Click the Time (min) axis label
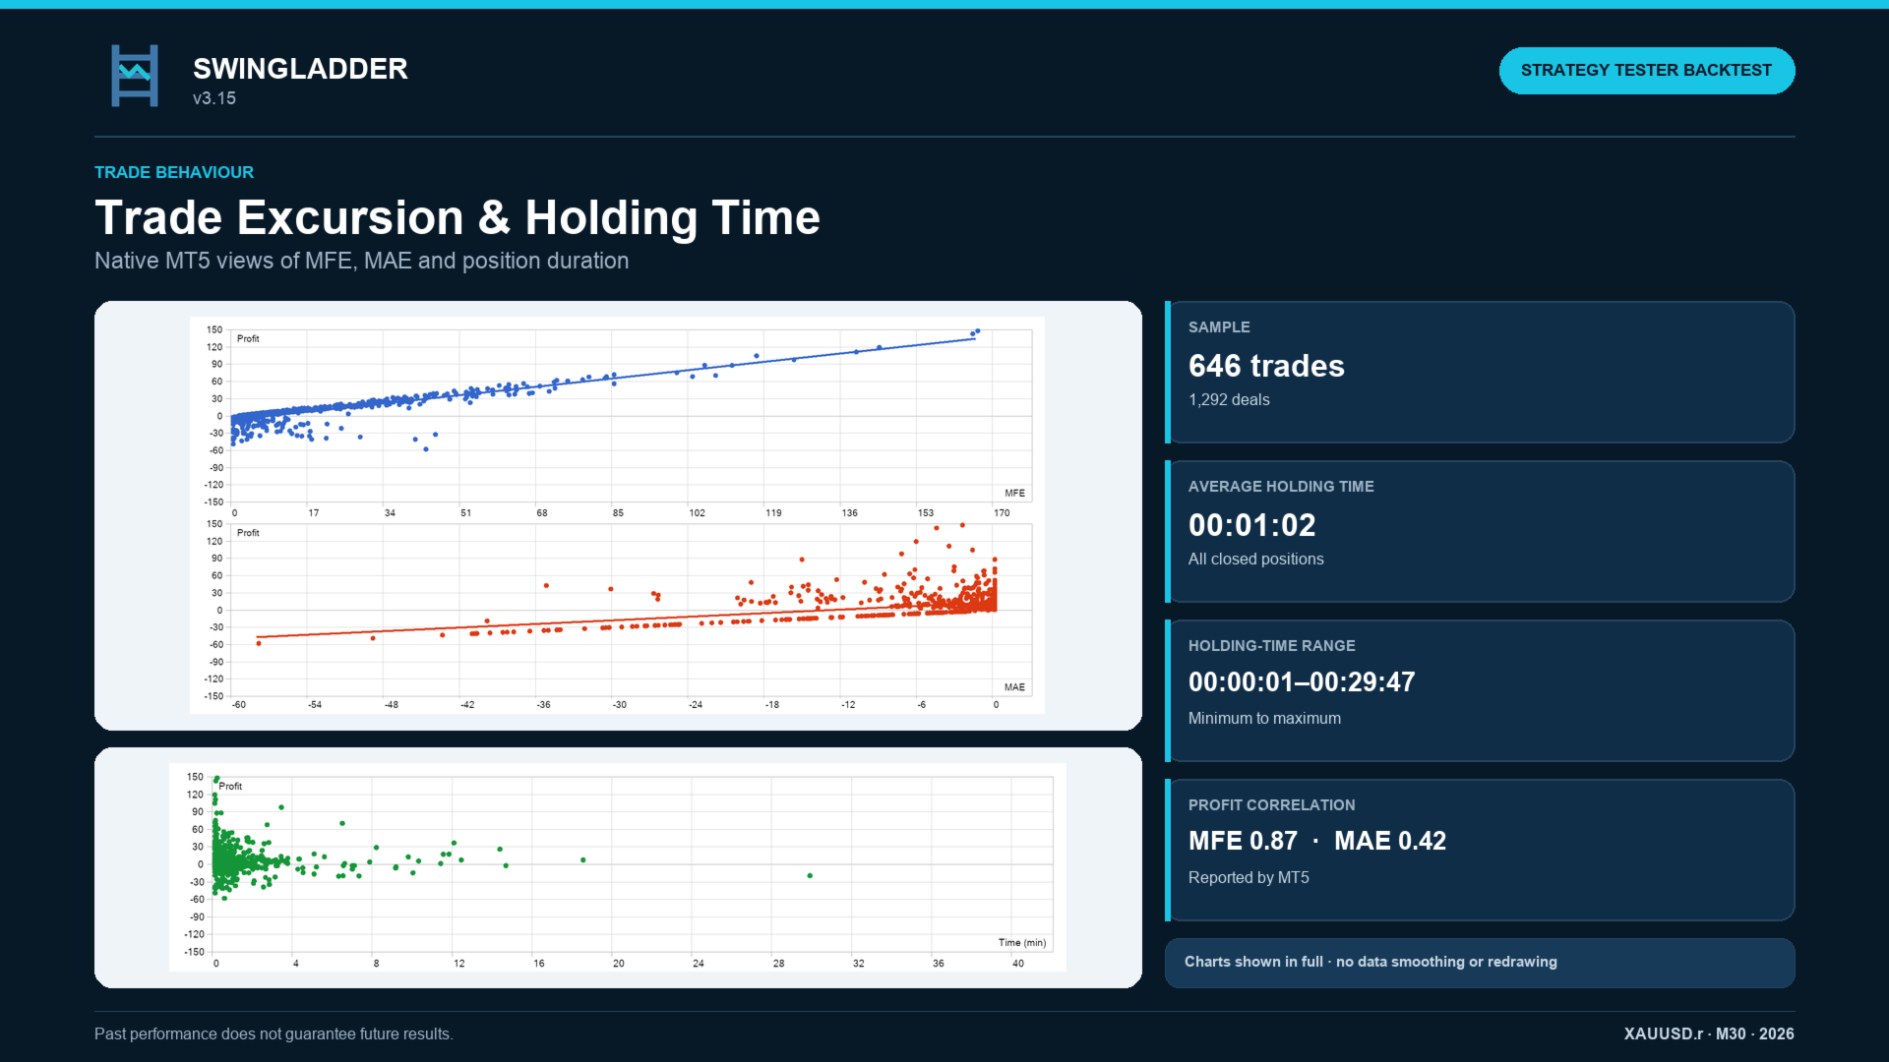The height and width of the screenshot is (1062, 1889). [x=1022, y=942]
